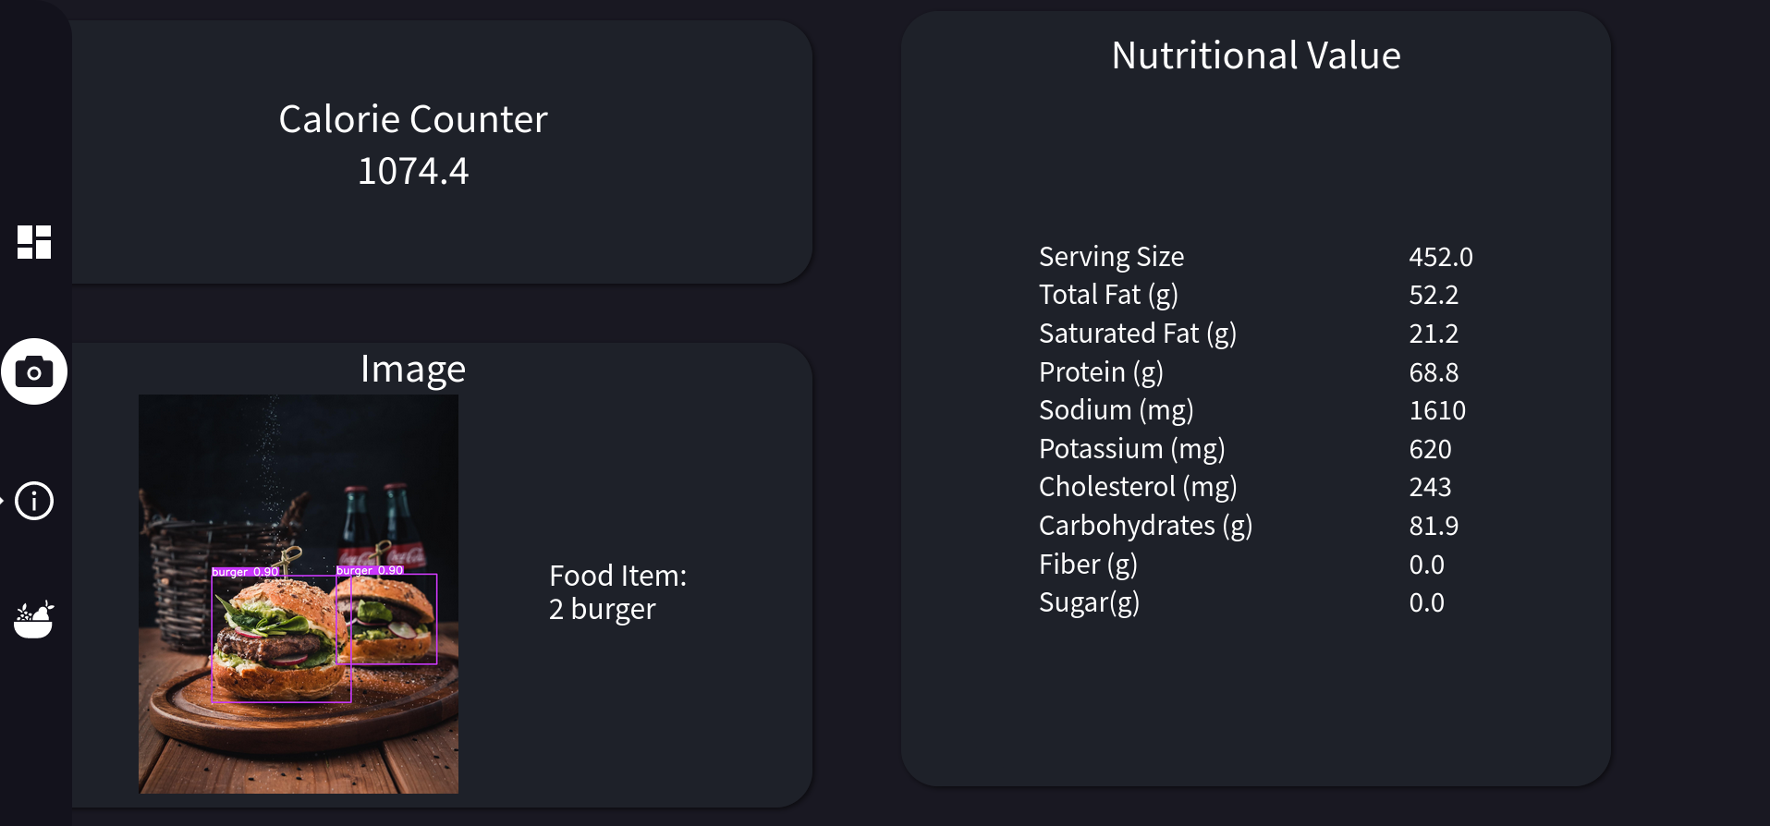Viewport: 1770px width, 826px height.
Task: Open the dashboard grid icon in sidebar
Action: pos(34,242)
